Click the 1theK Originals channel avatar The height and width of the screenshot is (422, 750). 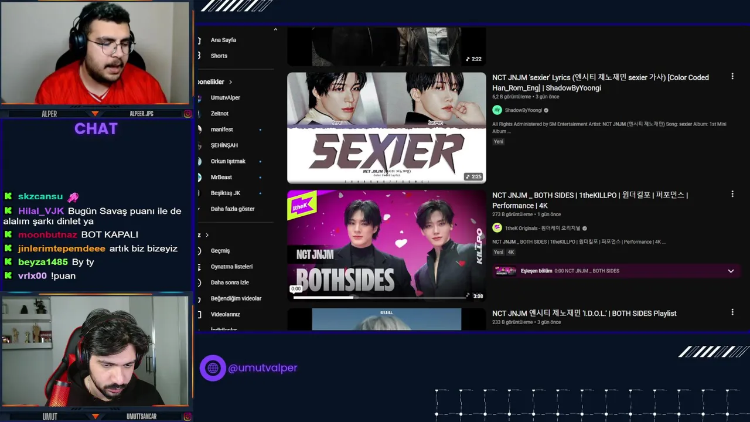click(497, 228)
